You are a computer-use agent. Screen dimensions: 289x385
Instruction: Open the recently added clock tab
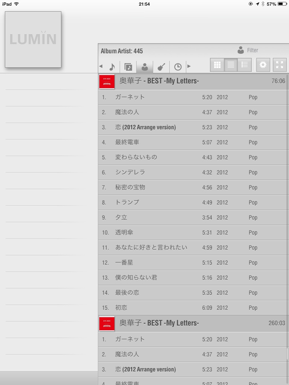tap(178, 67)
